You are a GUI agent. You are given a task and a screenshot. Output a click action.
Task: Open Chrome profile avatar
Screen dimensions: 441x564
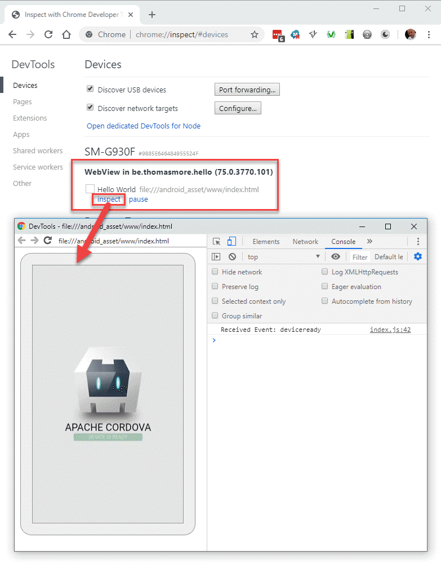[410, 34]
